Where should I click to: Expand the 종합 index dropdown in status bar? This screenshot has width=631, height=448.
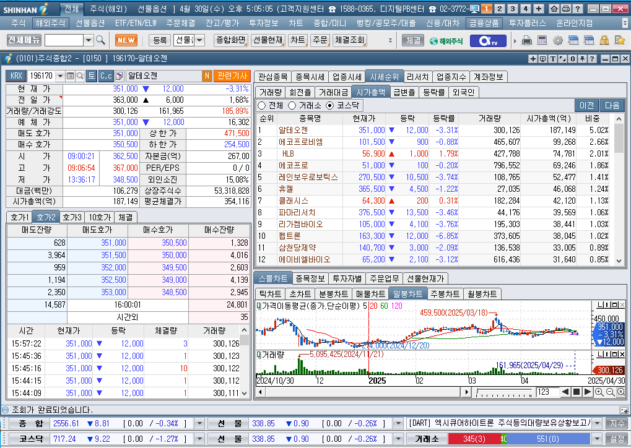pos(199,423)
